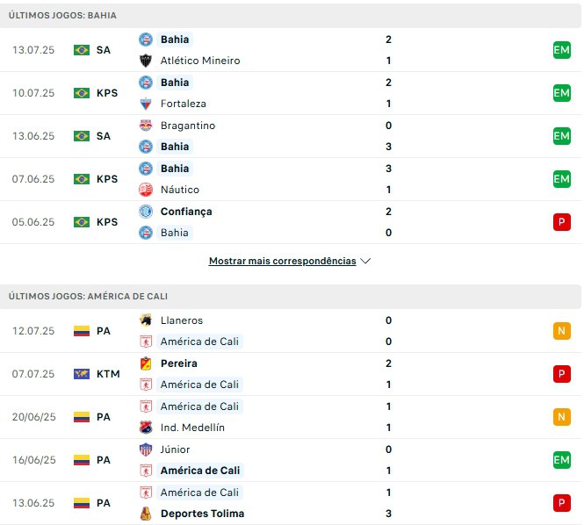Click the Deportes Tolima logo
The height and width of the screenshot is (525, 584).
146,514
